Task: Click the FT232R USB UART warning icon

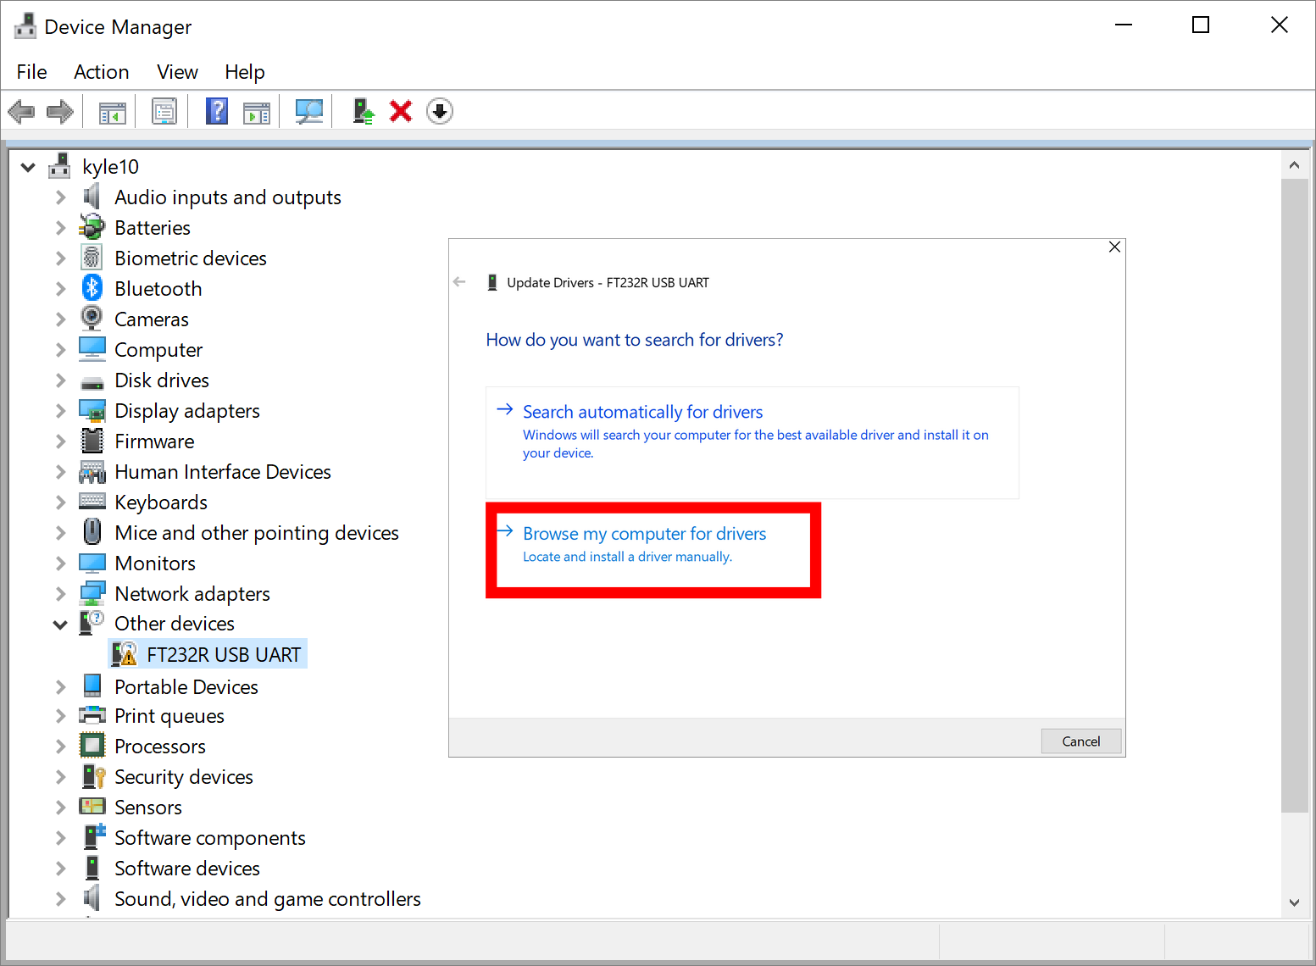Action: 125,654
